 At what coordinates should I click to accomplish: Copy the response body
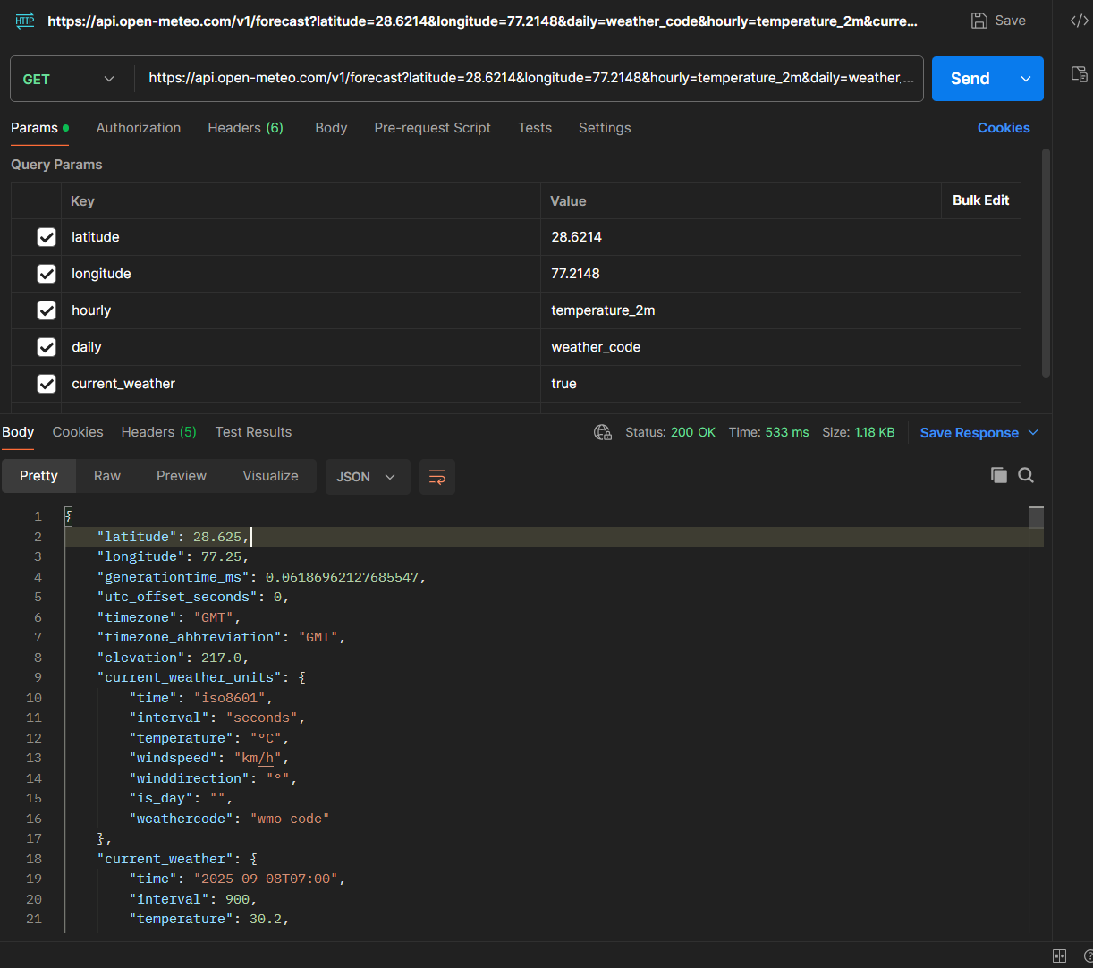click(x=998, y=475)
